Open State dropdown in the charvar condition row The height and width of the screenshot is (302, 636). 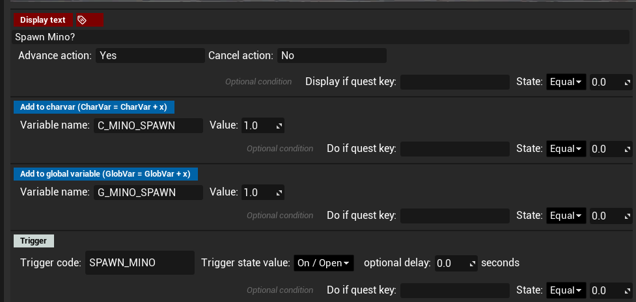tap(566, 149)
